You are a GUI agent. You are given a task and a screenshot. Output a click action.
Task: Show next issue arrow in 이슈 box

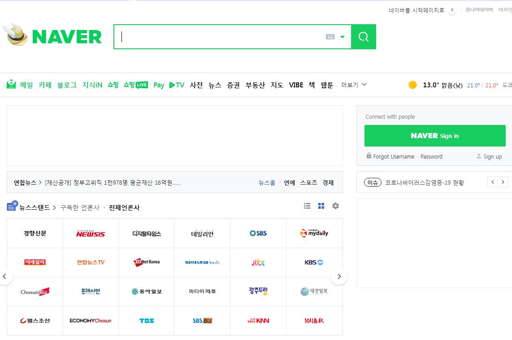[503, 182]
